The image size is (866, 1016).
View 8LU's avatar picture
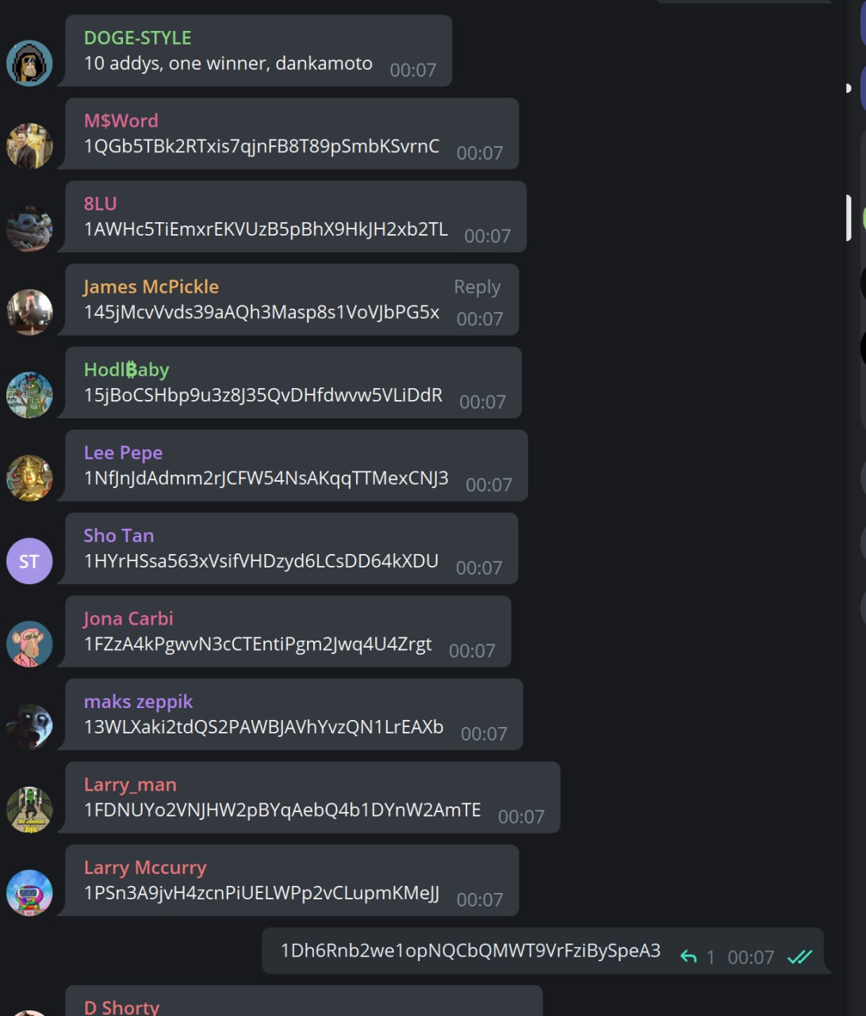pyautogui.click(x=29, y=229)
